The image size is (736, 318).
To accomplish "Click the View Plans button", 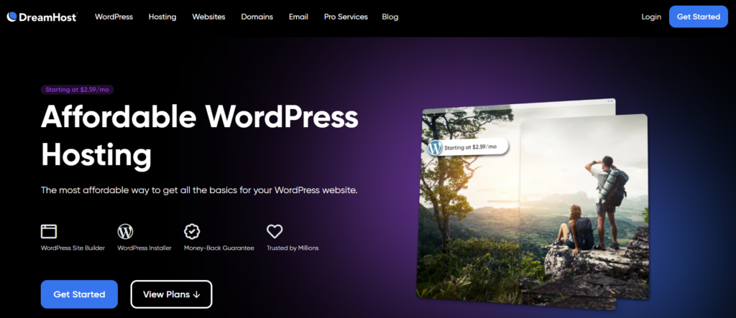I will 171,294.
